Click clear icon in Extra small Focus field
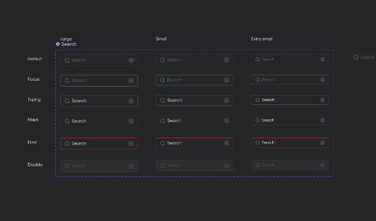 click(322, 80)
